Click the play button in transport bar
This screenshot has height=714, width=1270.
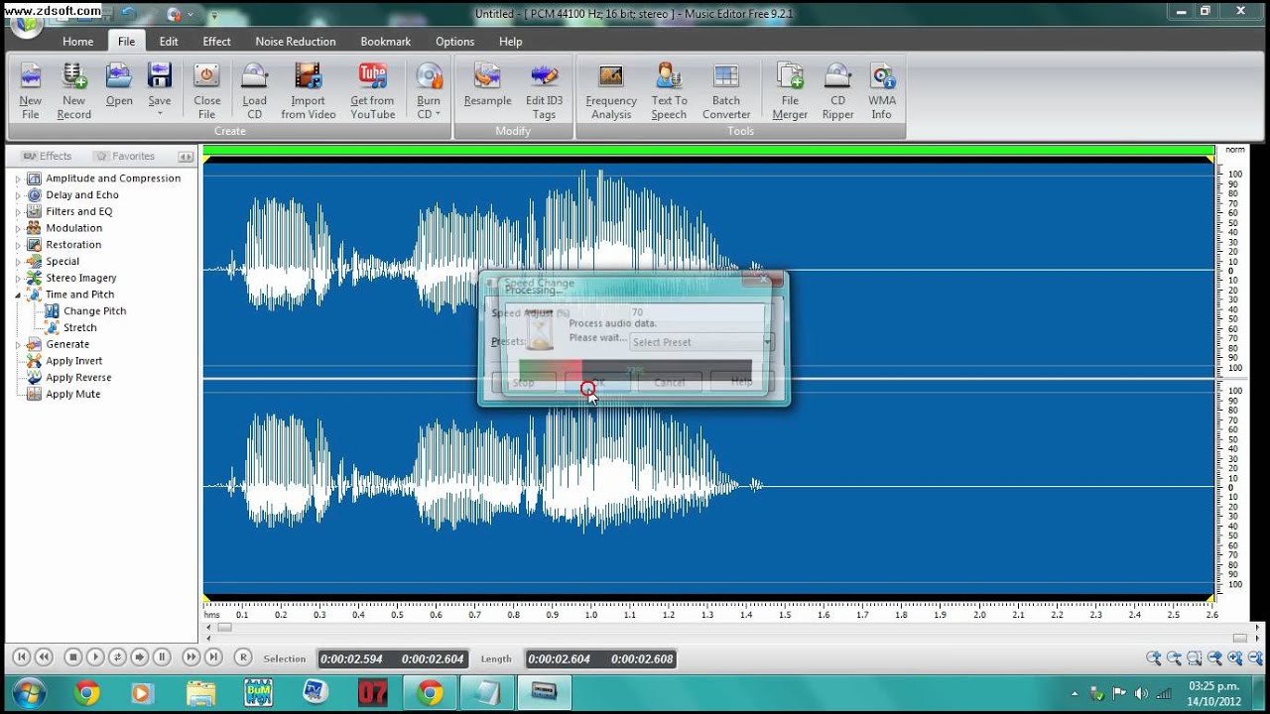pyautogui.click(x=95, y=656)
